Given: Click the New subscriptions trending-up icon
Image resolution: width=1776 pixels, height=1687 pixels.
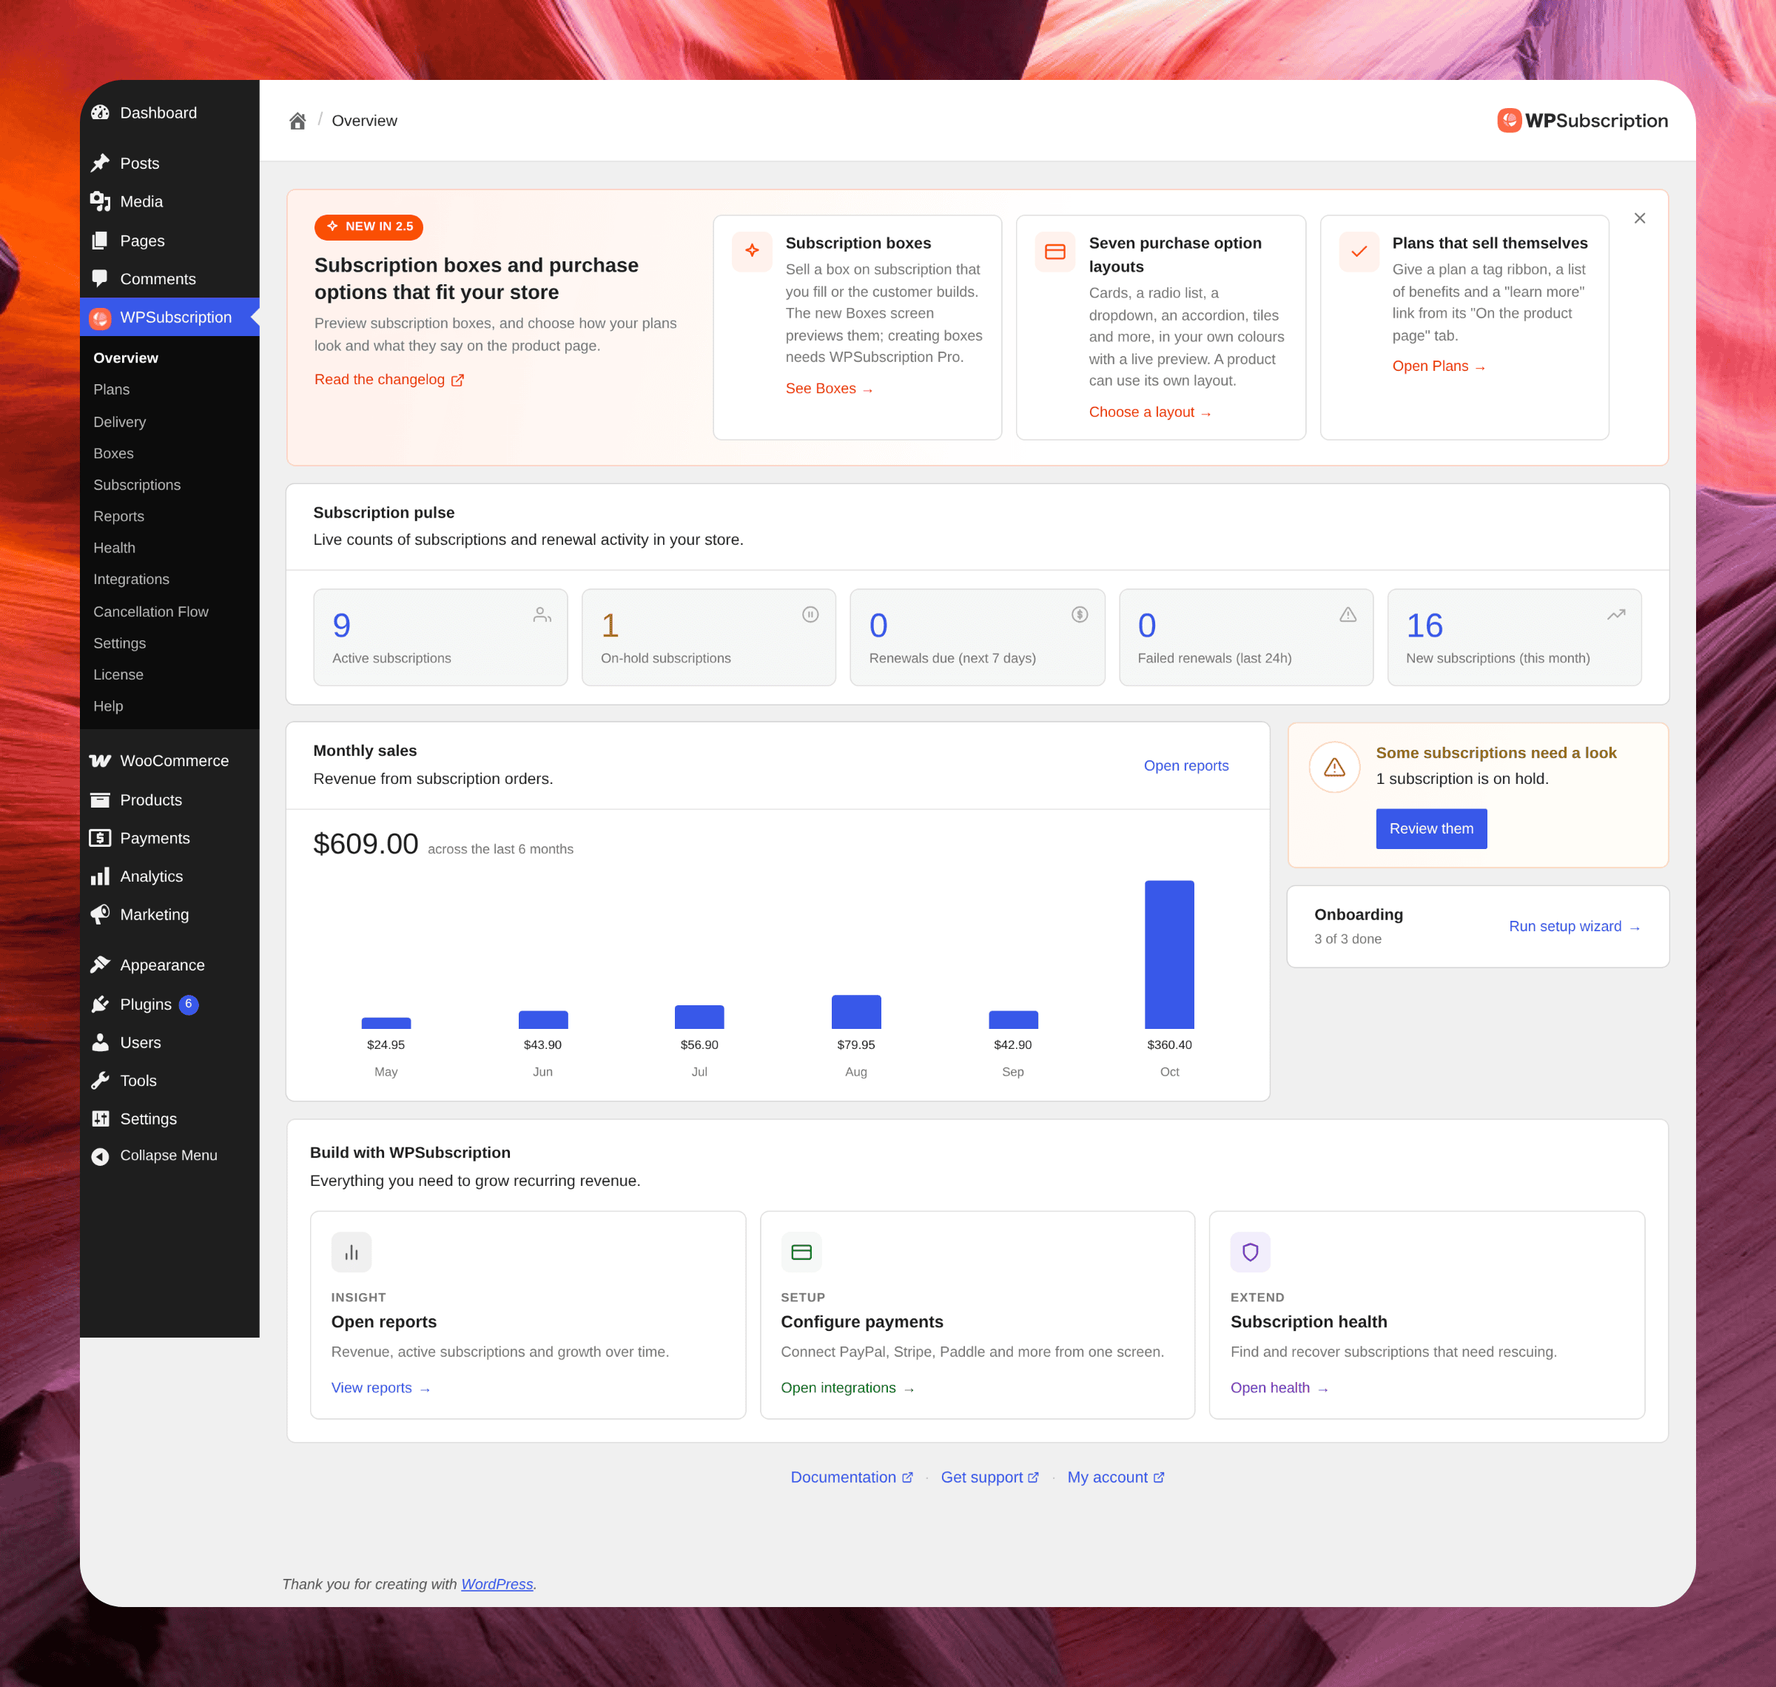Looking at the screenshot, I should (x=1616, y=615).
